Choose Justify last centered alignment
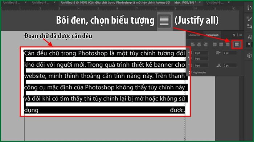254x142 pixels. [221, 44]
